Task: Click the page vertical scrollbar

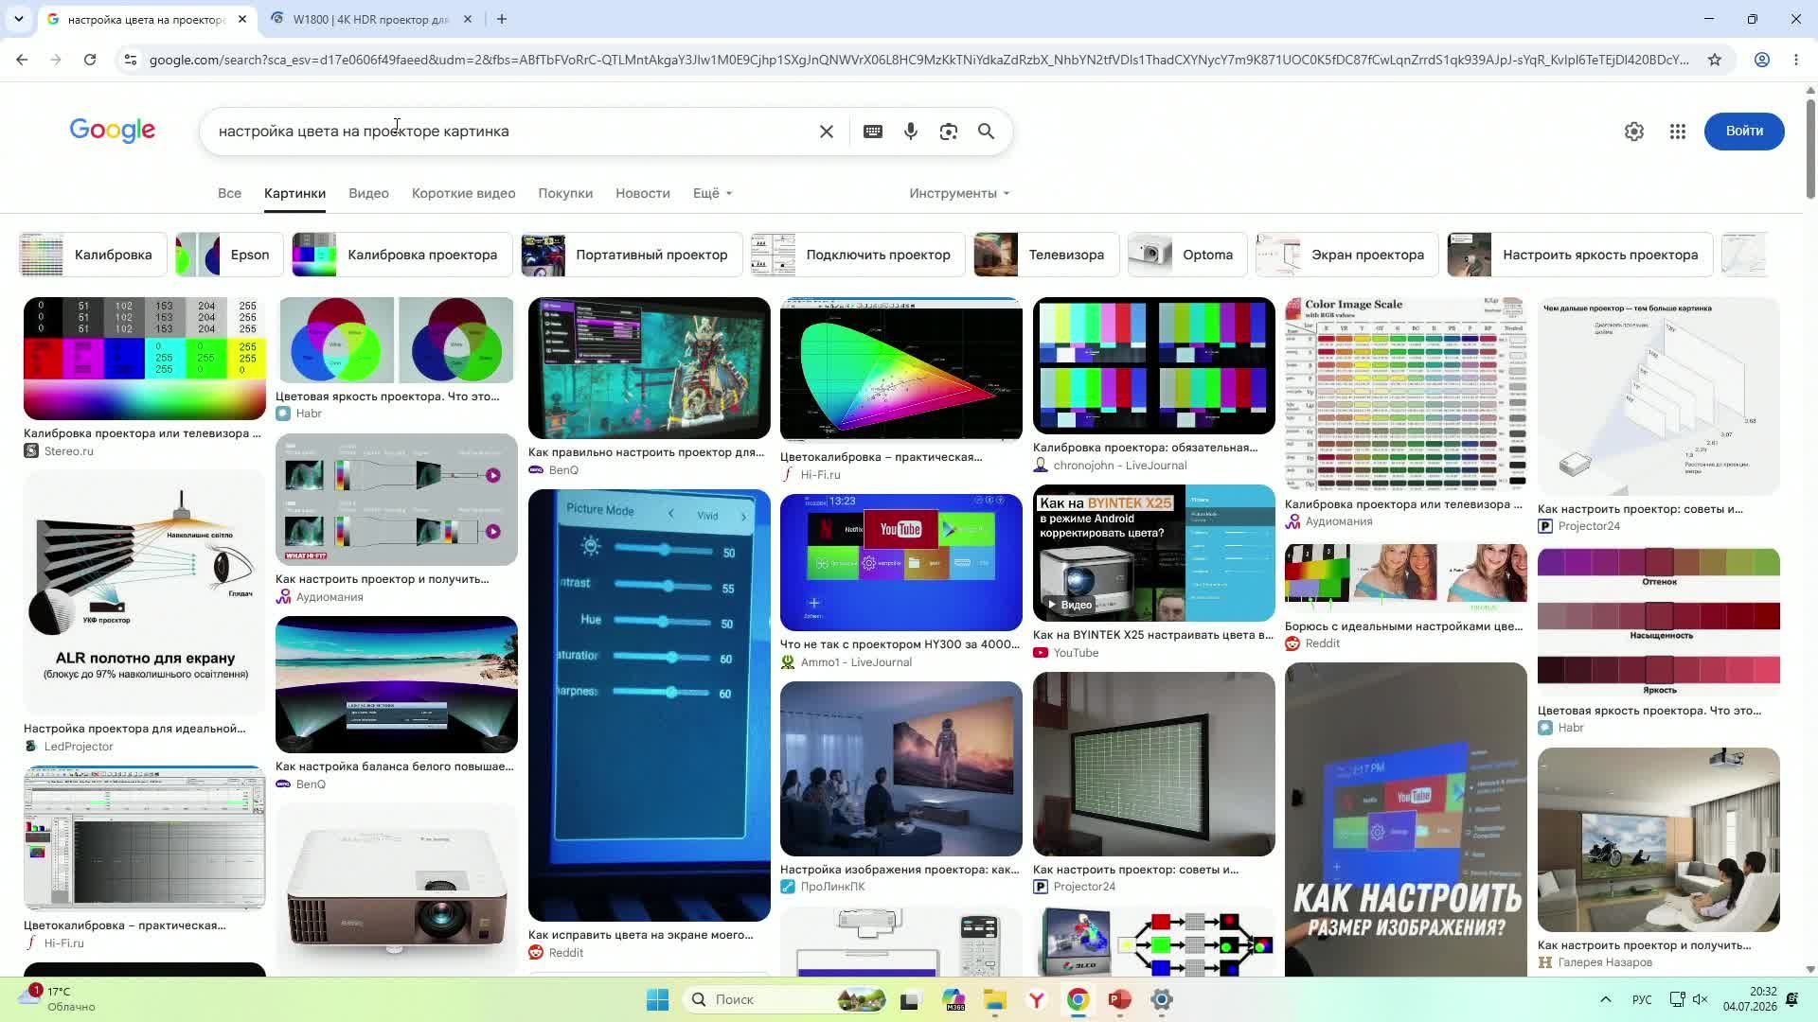Action: tap(1810, 151)
